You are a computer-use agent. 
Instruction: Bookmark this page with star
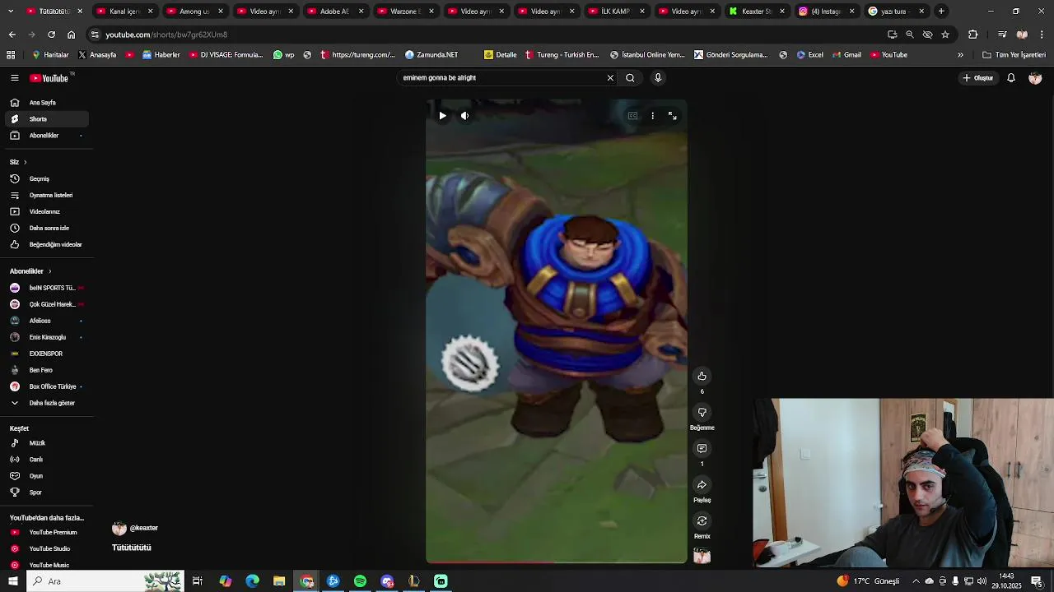[x=945, y=35]
